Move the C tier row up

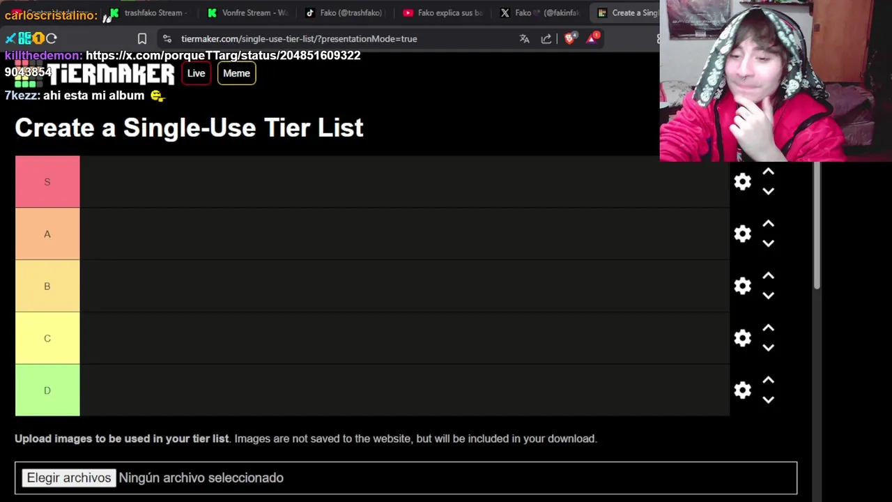[x=768, y=328]
